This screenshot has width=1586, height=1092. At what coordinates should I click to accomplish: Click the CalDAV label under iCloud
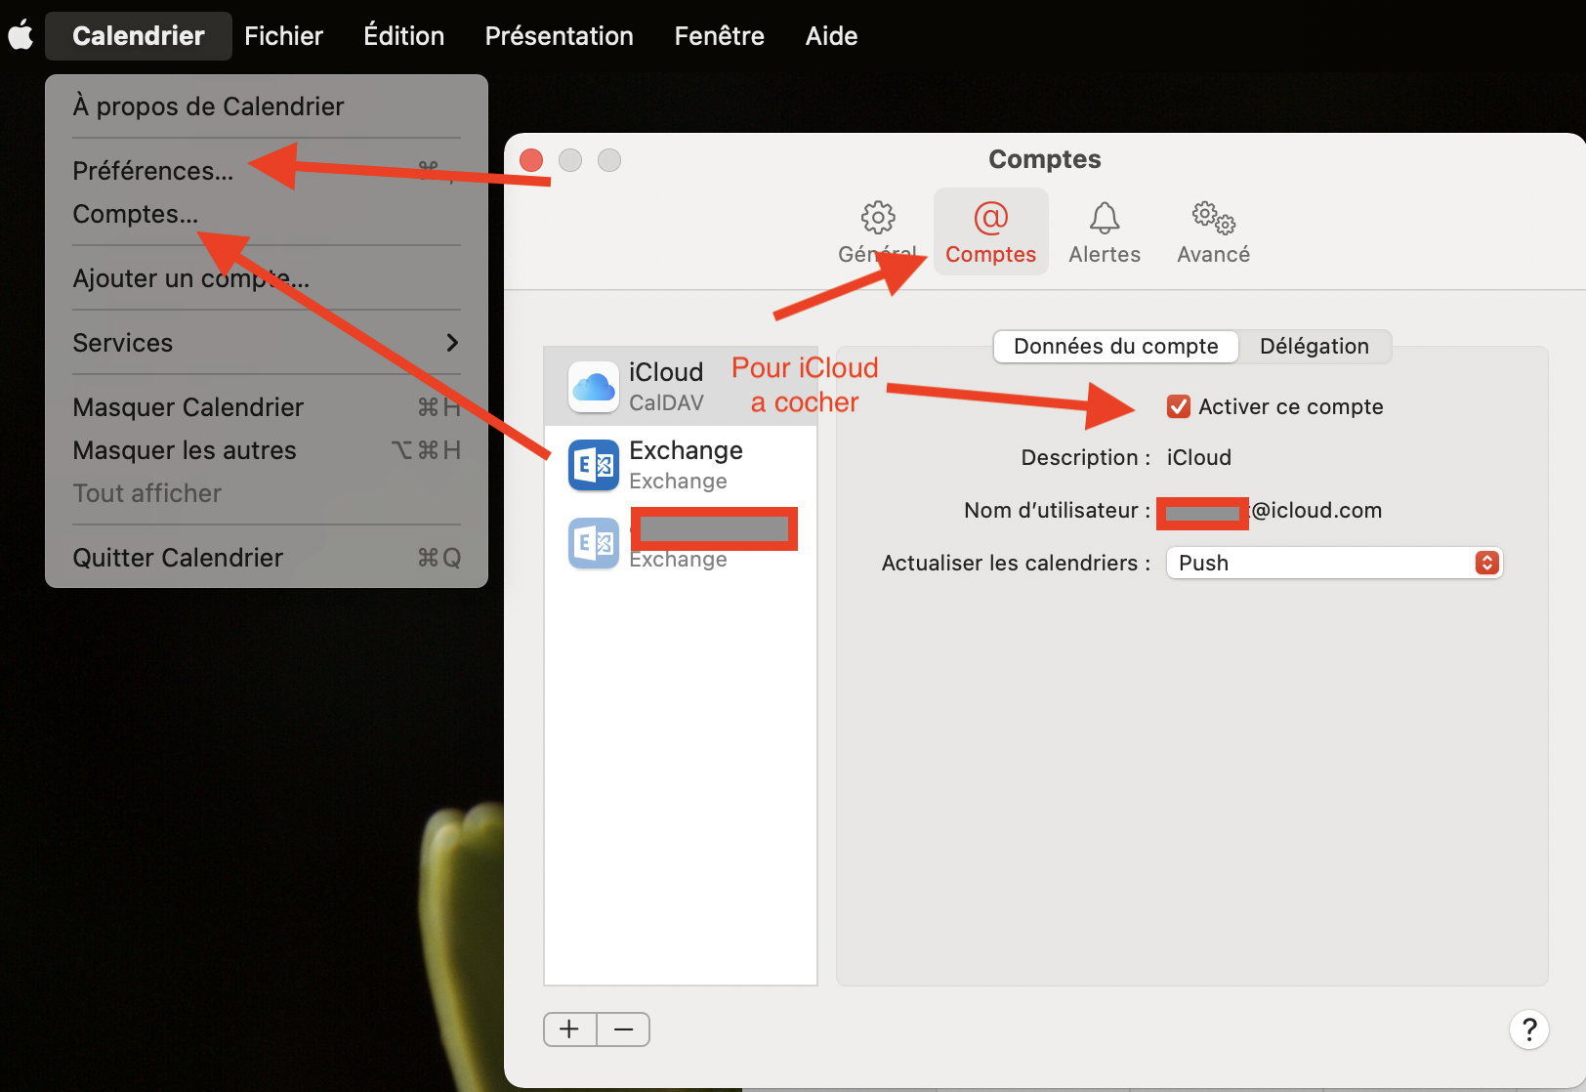(666, 402)
